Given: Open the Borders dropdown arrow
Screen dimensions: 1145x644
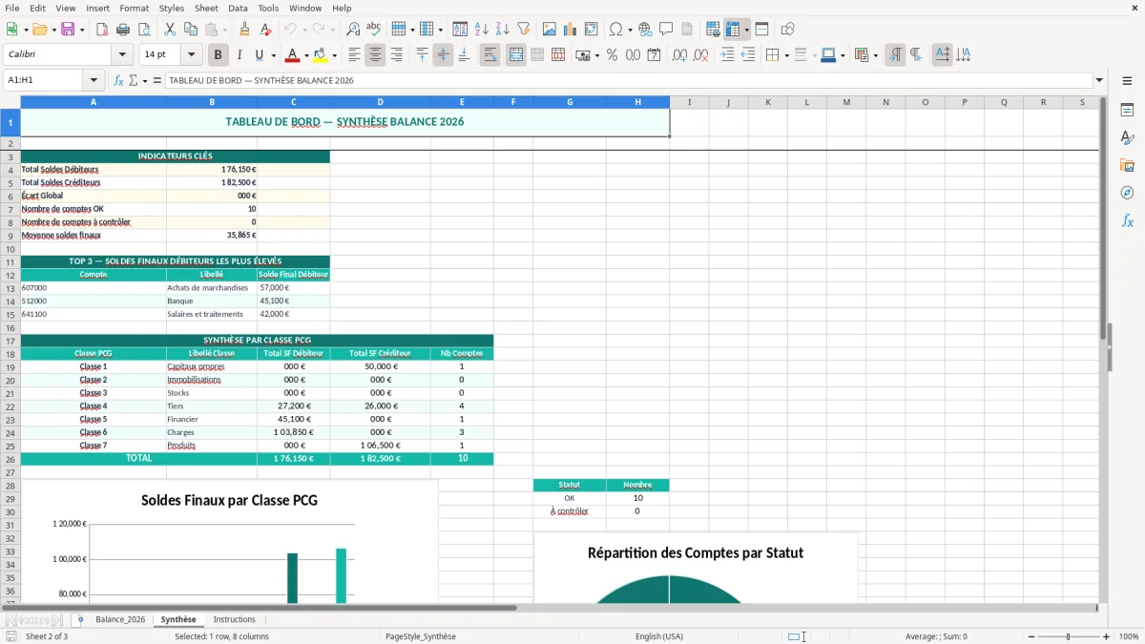Looking at the screenshot, I should 785,55.
